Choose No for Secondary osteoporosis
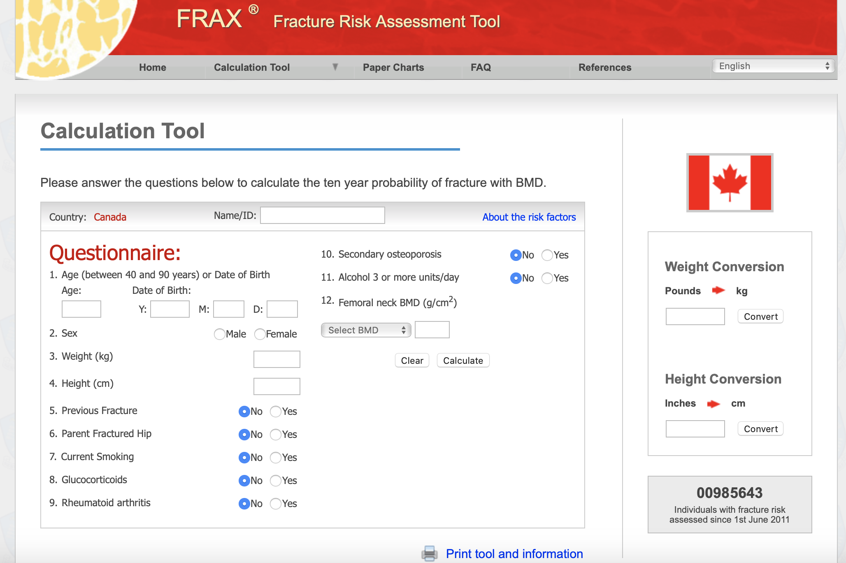The width and height of the screenshot is (846, 563). (x=516, y=255)
